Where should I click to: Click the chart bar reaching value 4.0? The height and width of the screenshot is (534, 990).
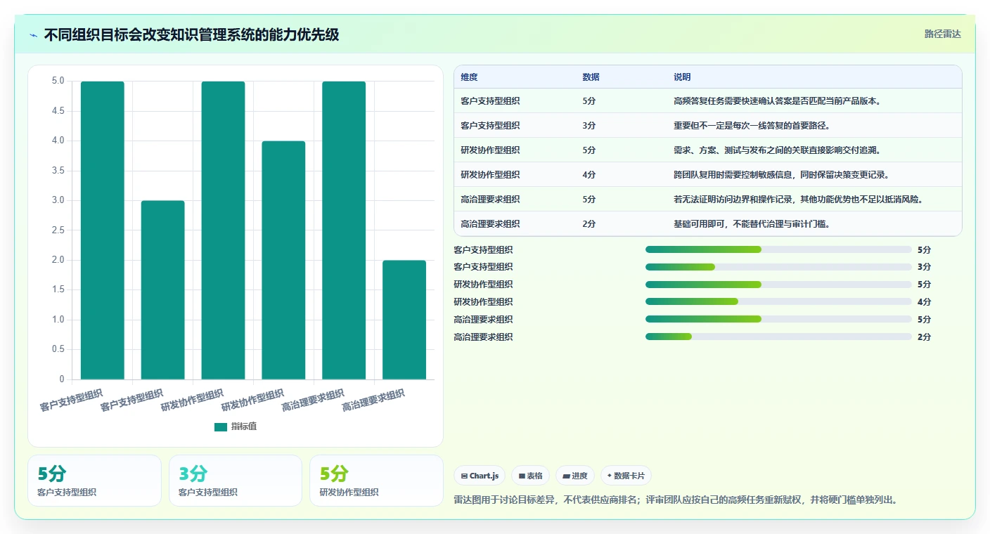pos(283,260)
